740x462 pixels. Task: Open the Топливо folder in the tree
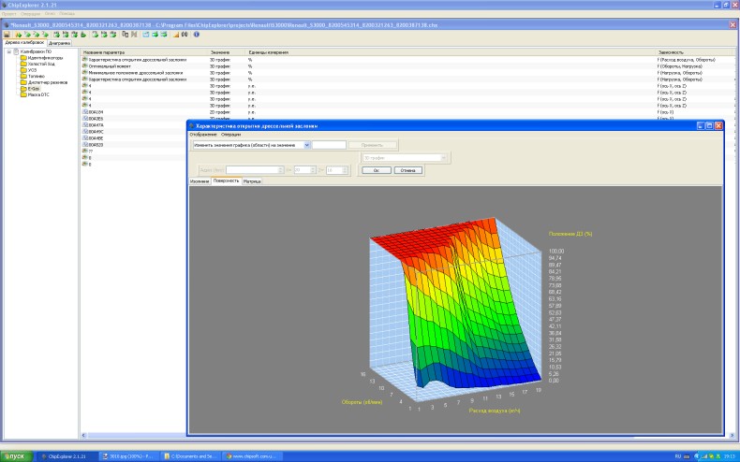[x=37, y=77]
